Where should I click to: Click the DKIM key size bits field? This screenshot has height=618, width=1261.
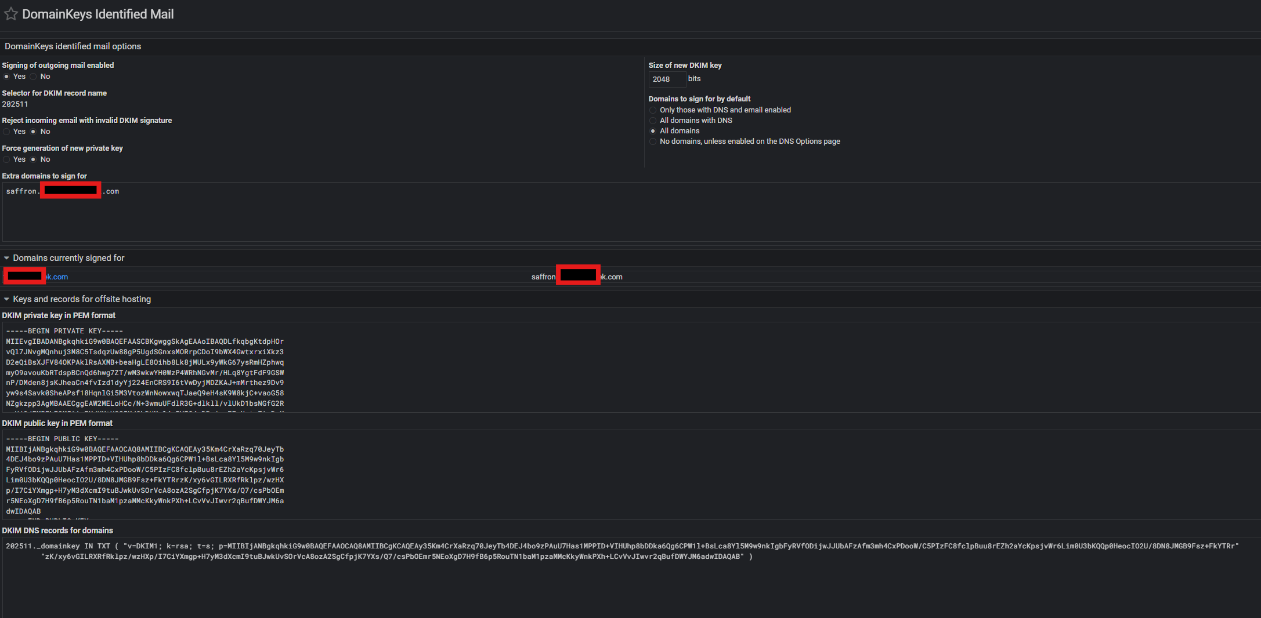[x=666, y=79]
